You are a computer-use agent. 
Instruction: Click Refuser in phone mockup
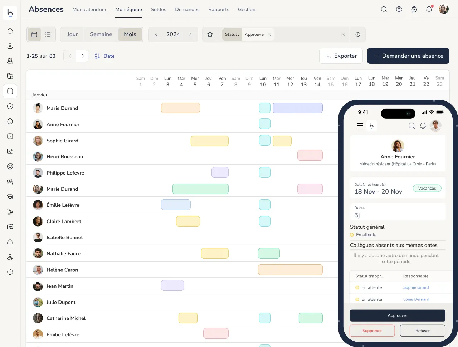tap(423, 331)
